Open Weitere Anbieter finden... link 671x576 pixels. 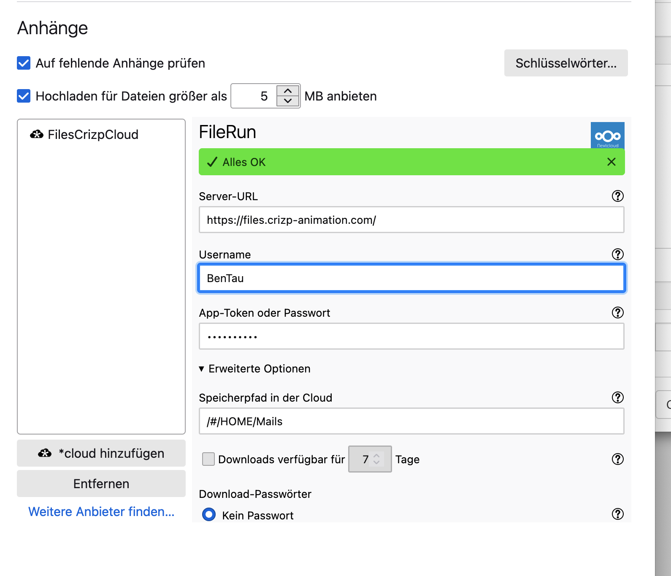(x=101, y=511)
